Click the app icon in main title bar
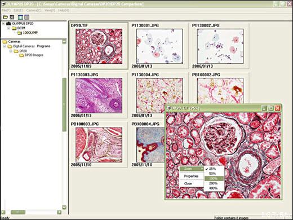Image resolution: width=293 pixels, height=220 pixels. coord(3,4)
